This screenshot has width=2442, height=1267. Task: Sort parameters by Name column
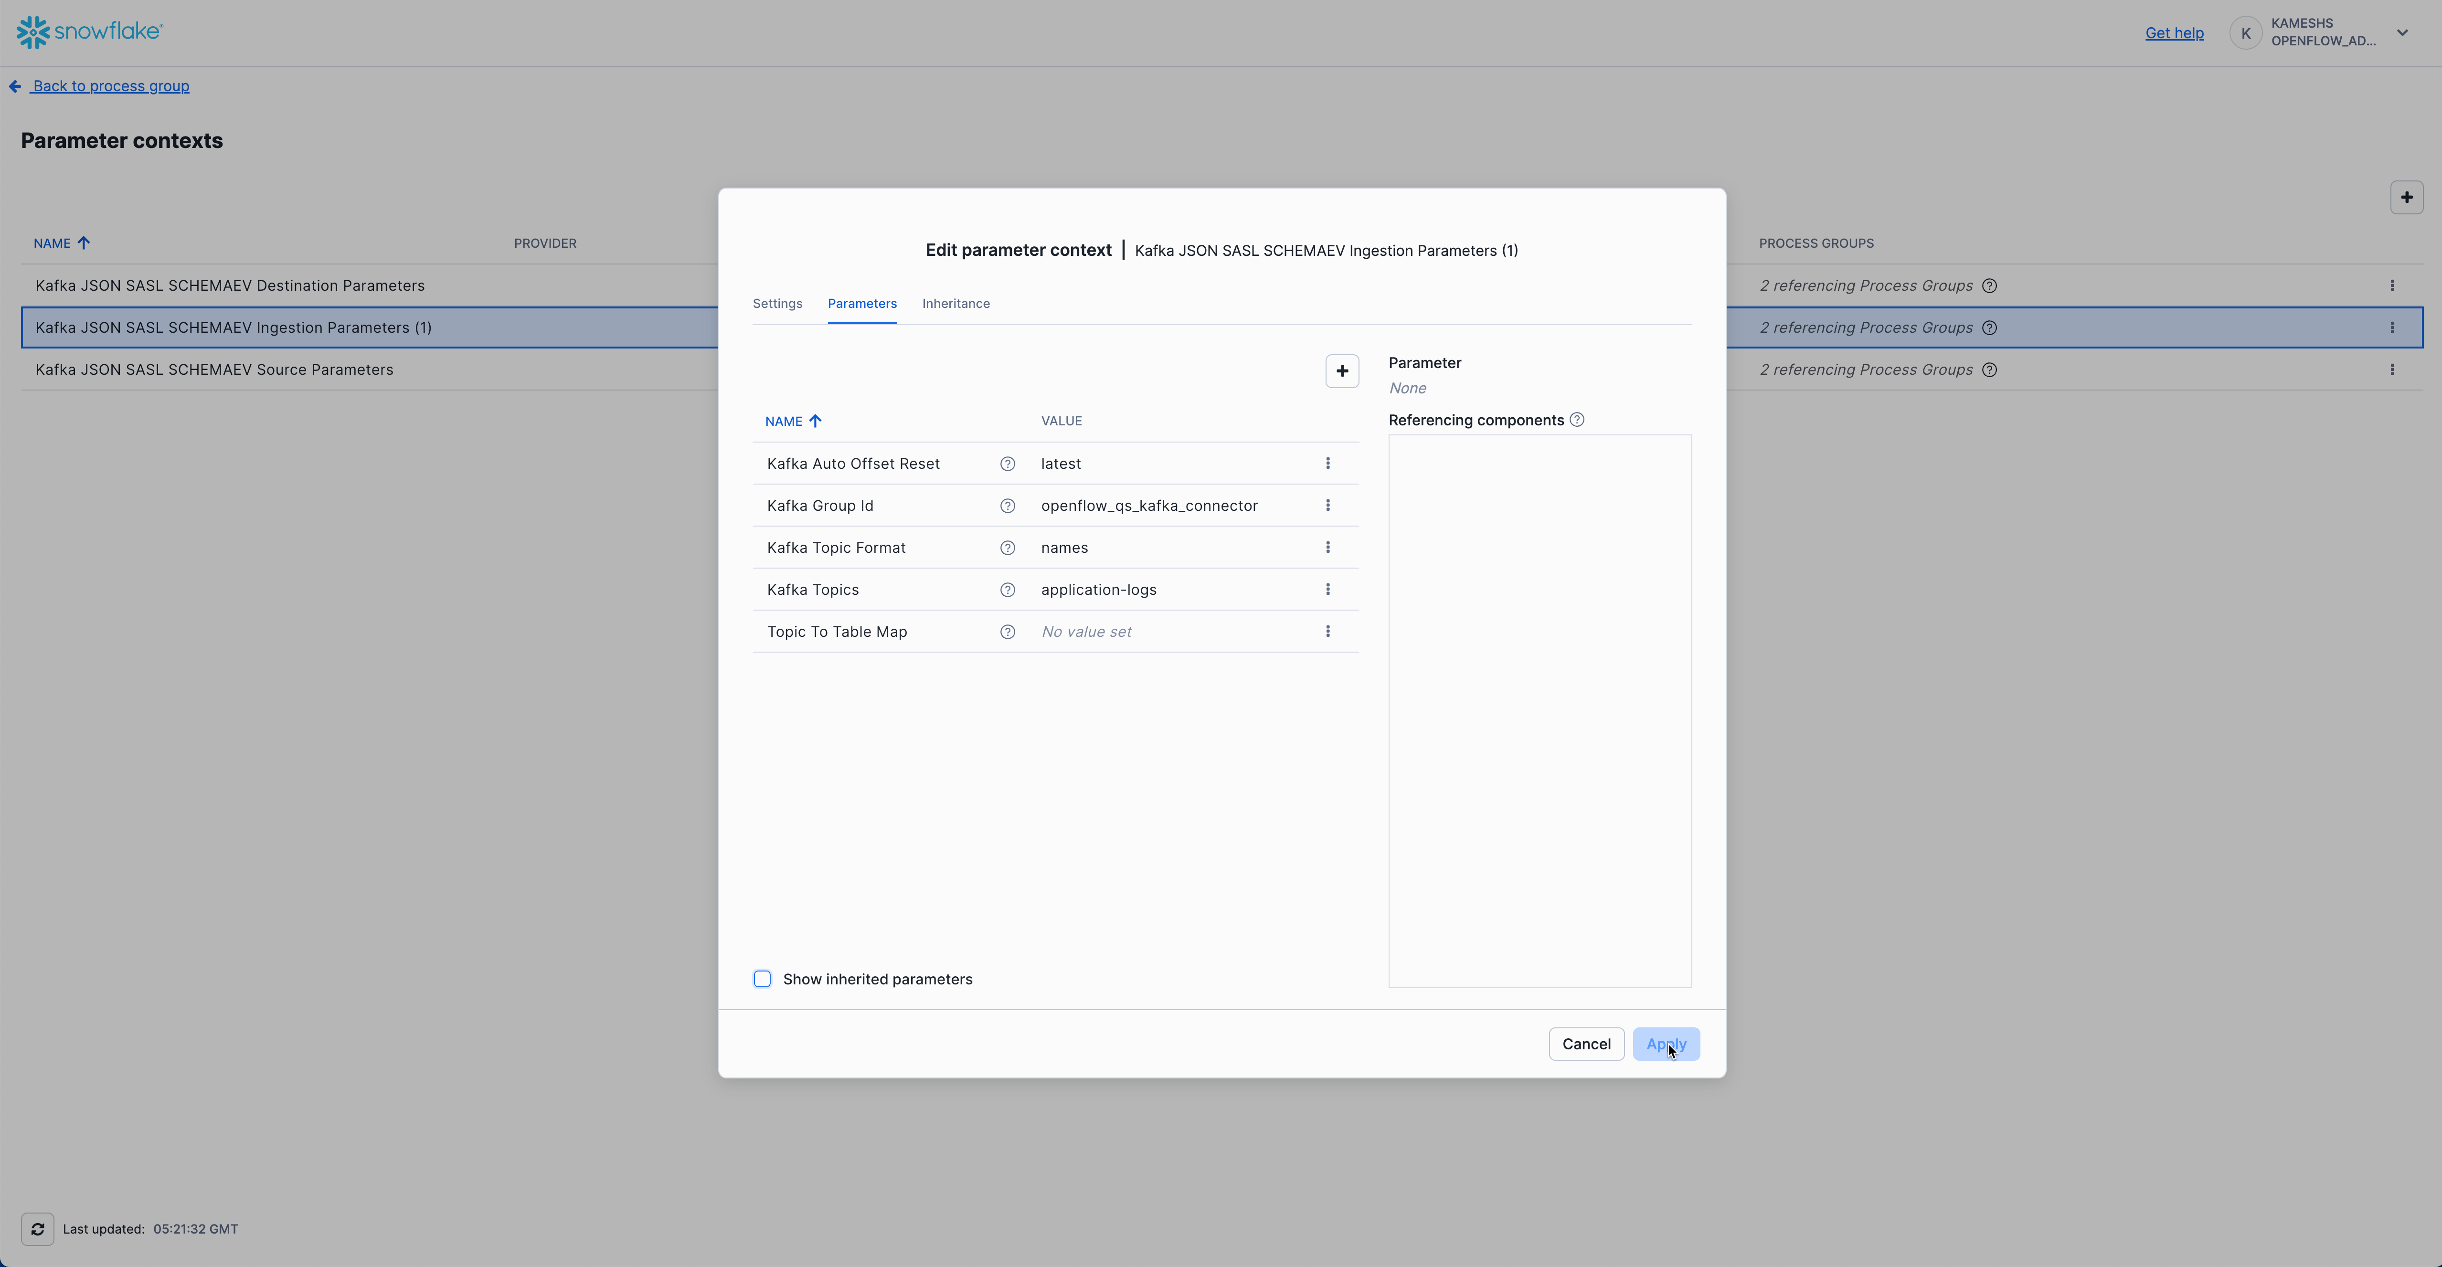click(793, 421)
